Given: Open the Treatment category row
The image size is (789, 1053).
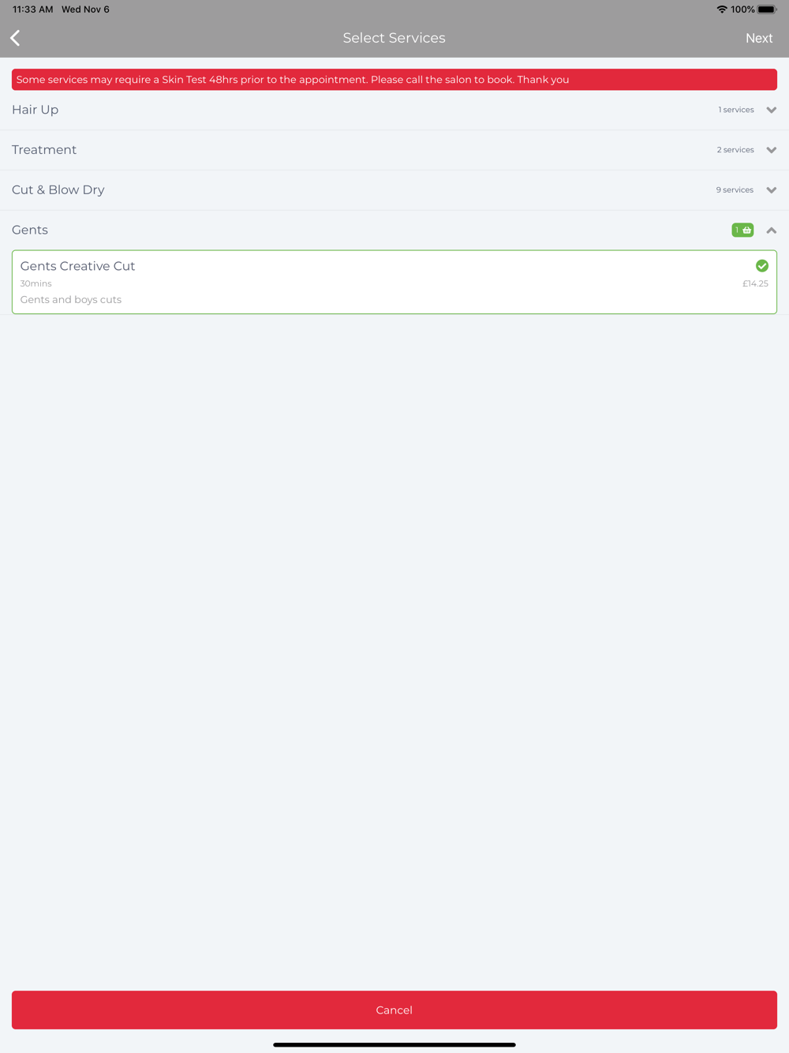Looking at the screenshot, I should tap(394, 150).
